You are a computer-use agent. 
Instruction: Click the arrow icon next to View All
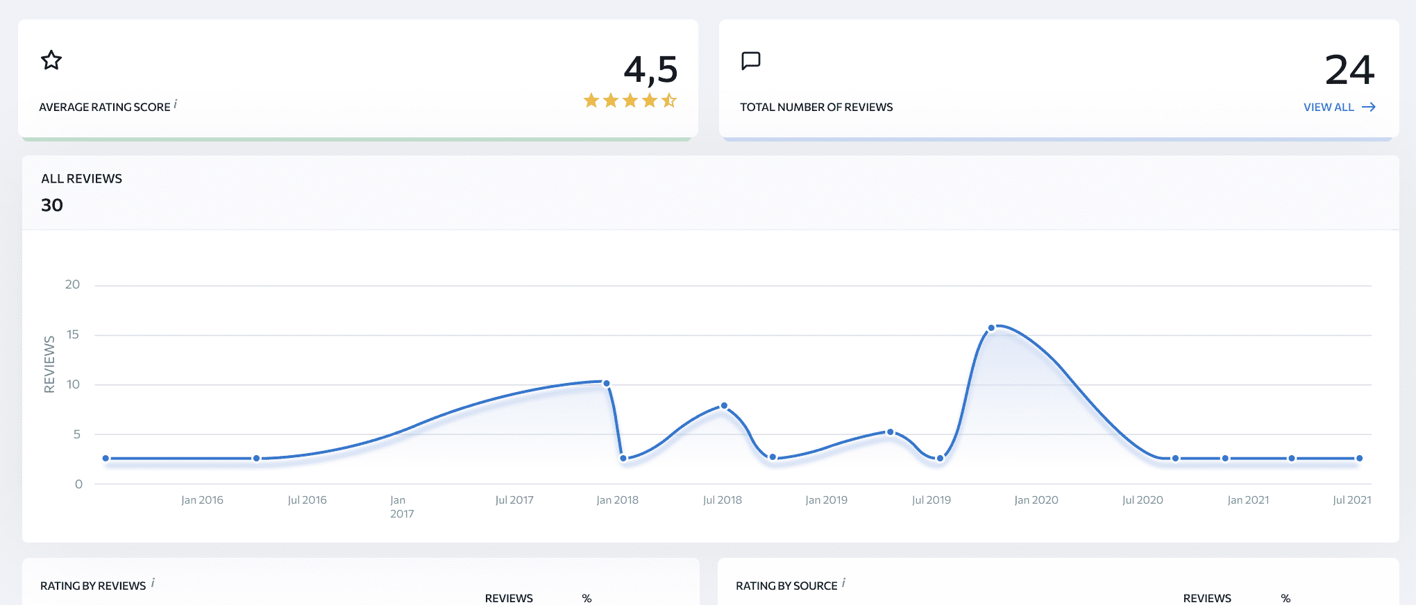(x=1369, y=107)
